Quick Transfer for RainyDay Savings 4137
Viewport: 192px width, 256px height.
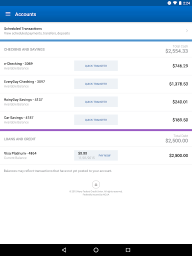pyautogui.click(x=96, y=102)
